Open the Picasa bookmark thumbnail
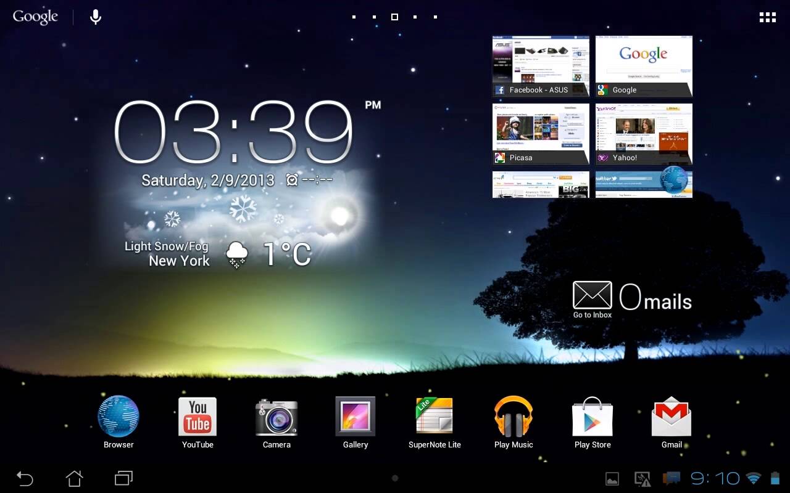 click(541, 134)
